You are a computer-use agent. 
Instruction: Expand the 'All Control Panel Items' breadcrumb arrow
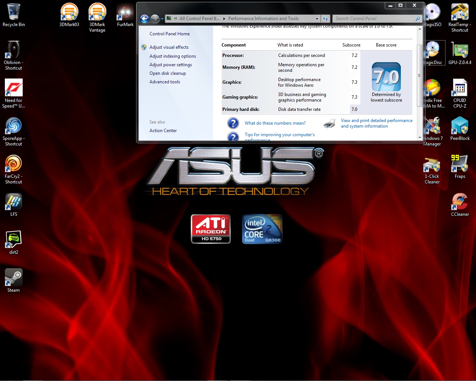pyautogui.click(x=224, y=19)
